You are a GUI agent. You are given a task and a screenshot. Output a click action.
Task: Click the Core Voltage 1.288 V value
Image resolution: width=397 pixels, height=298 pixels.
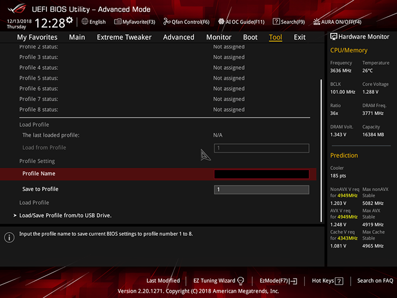[x=370, y=92]
